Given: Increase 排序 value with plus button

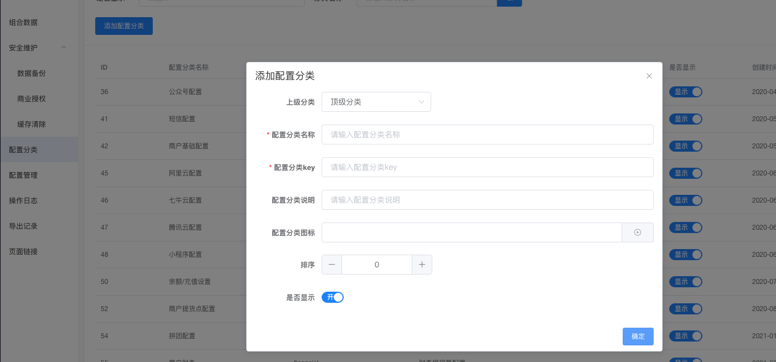Looking at the screenshot, I should pos(422,265).
